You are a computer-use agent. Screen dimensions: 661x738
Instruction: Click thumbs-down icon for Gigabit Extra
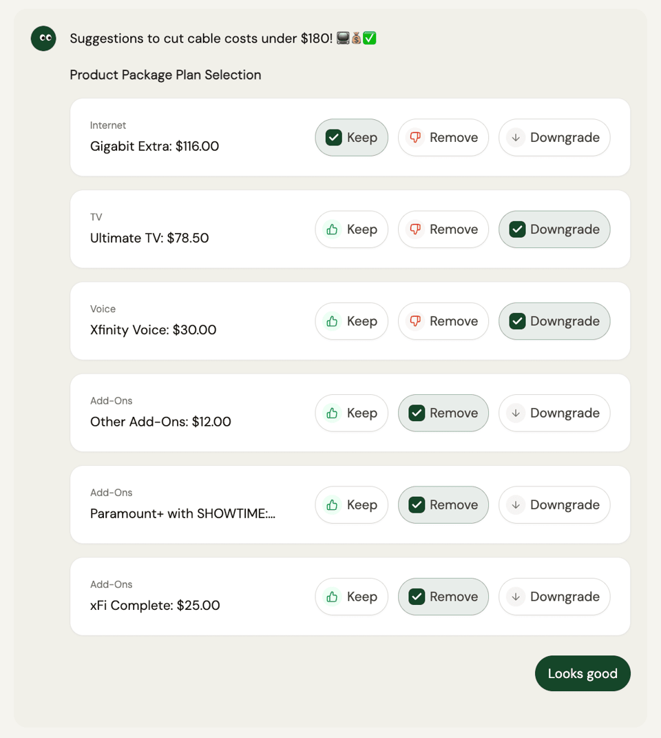coord(415,137)
